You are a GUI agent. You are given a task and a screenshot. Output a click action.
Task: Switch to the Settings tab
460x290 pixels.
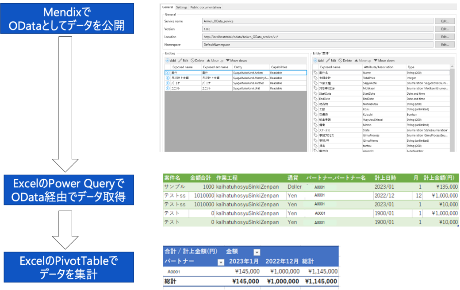(x=181, y=7)
